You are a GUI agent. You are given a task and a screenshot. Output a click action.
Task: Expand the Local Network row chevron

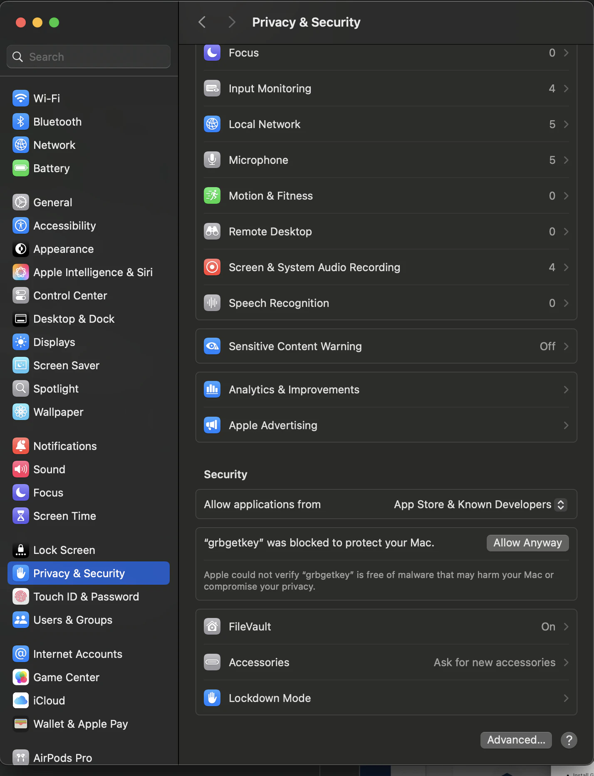point(566,124)
